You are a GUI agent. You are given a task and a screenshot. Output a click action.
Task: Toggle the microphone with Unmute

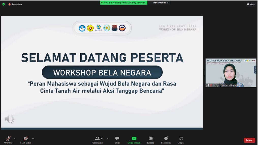[8, 140]
